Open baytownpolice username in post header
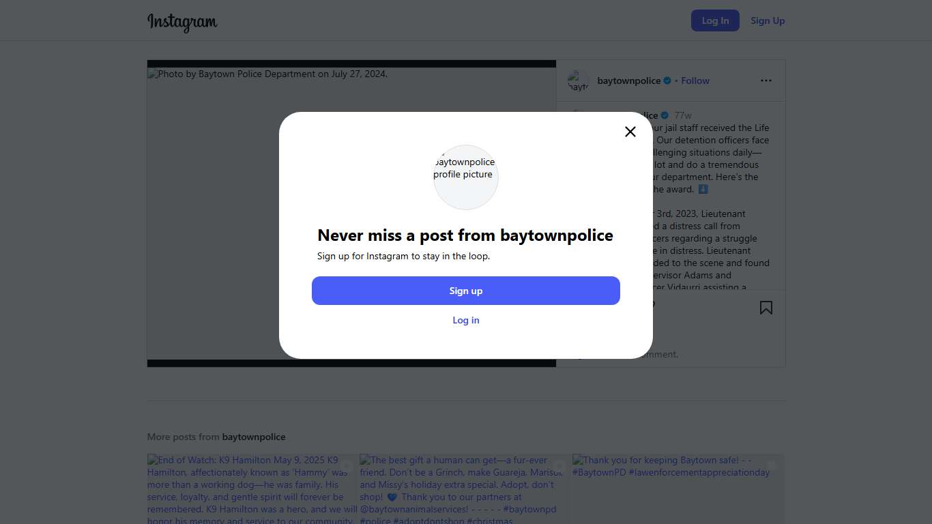Viewport: 932px width, 524px height. (628, 81)
